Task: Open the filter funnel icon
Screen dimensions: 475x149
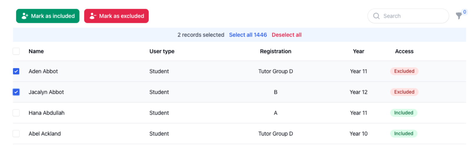Action: click(459, 16)
